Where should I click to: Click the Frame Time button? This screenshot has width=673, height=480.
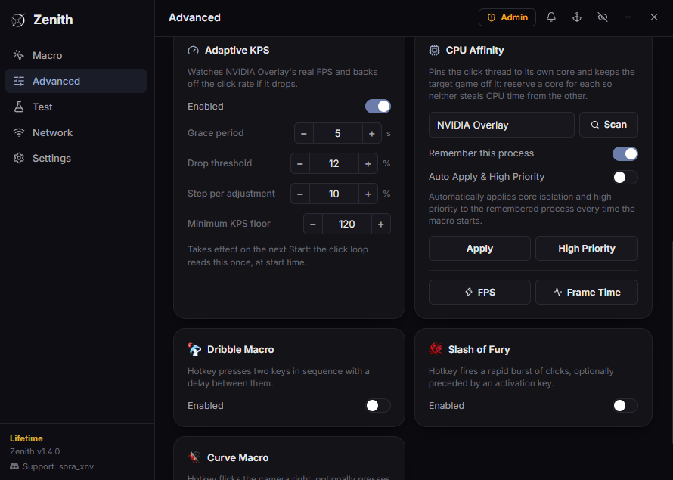click(587, 292)
